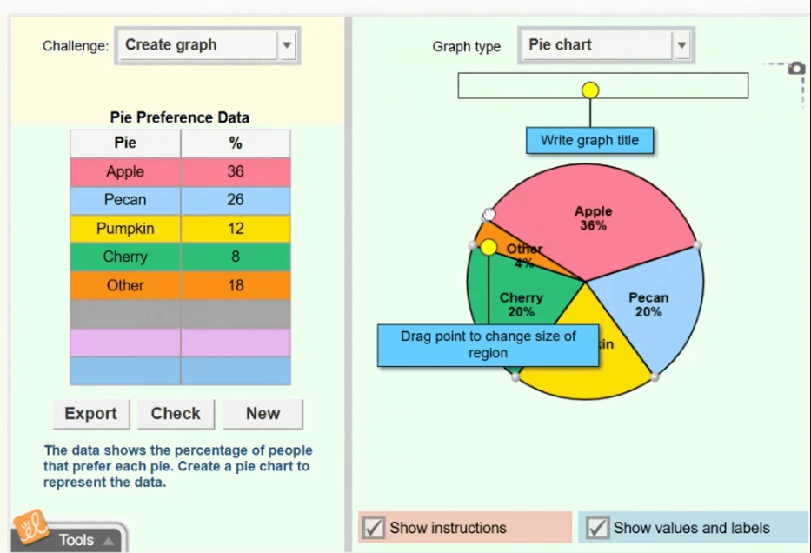Click the graph title input box

pyautogui.click(x=602, y=85)
